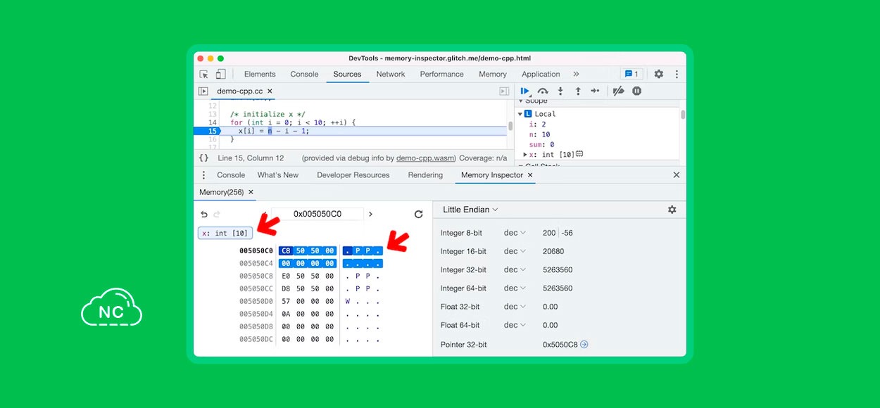The width and height of the screenshot is (880, 408).
Task: Toggle pretty print braces icon
Action: (x=203, y=158)
